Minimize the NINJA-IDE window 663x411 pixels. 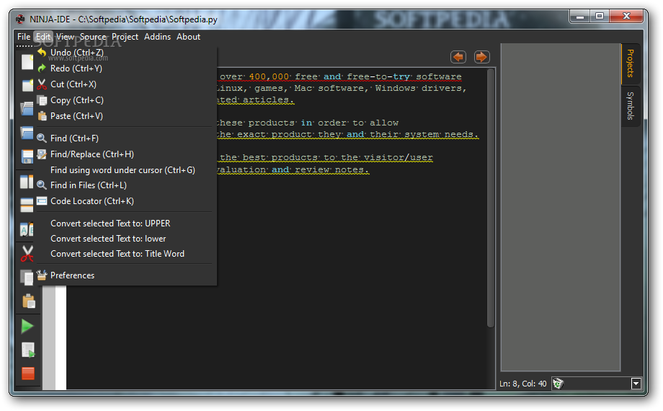click(580, 17)
